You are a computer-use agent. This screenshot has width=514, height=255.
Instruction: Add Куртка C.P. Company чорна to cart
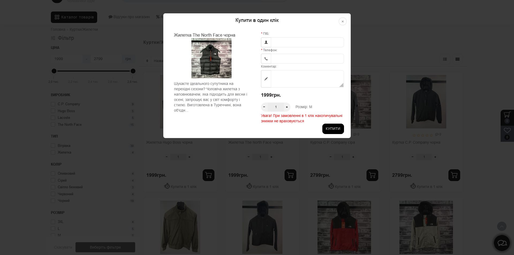(x=454, y=175)
